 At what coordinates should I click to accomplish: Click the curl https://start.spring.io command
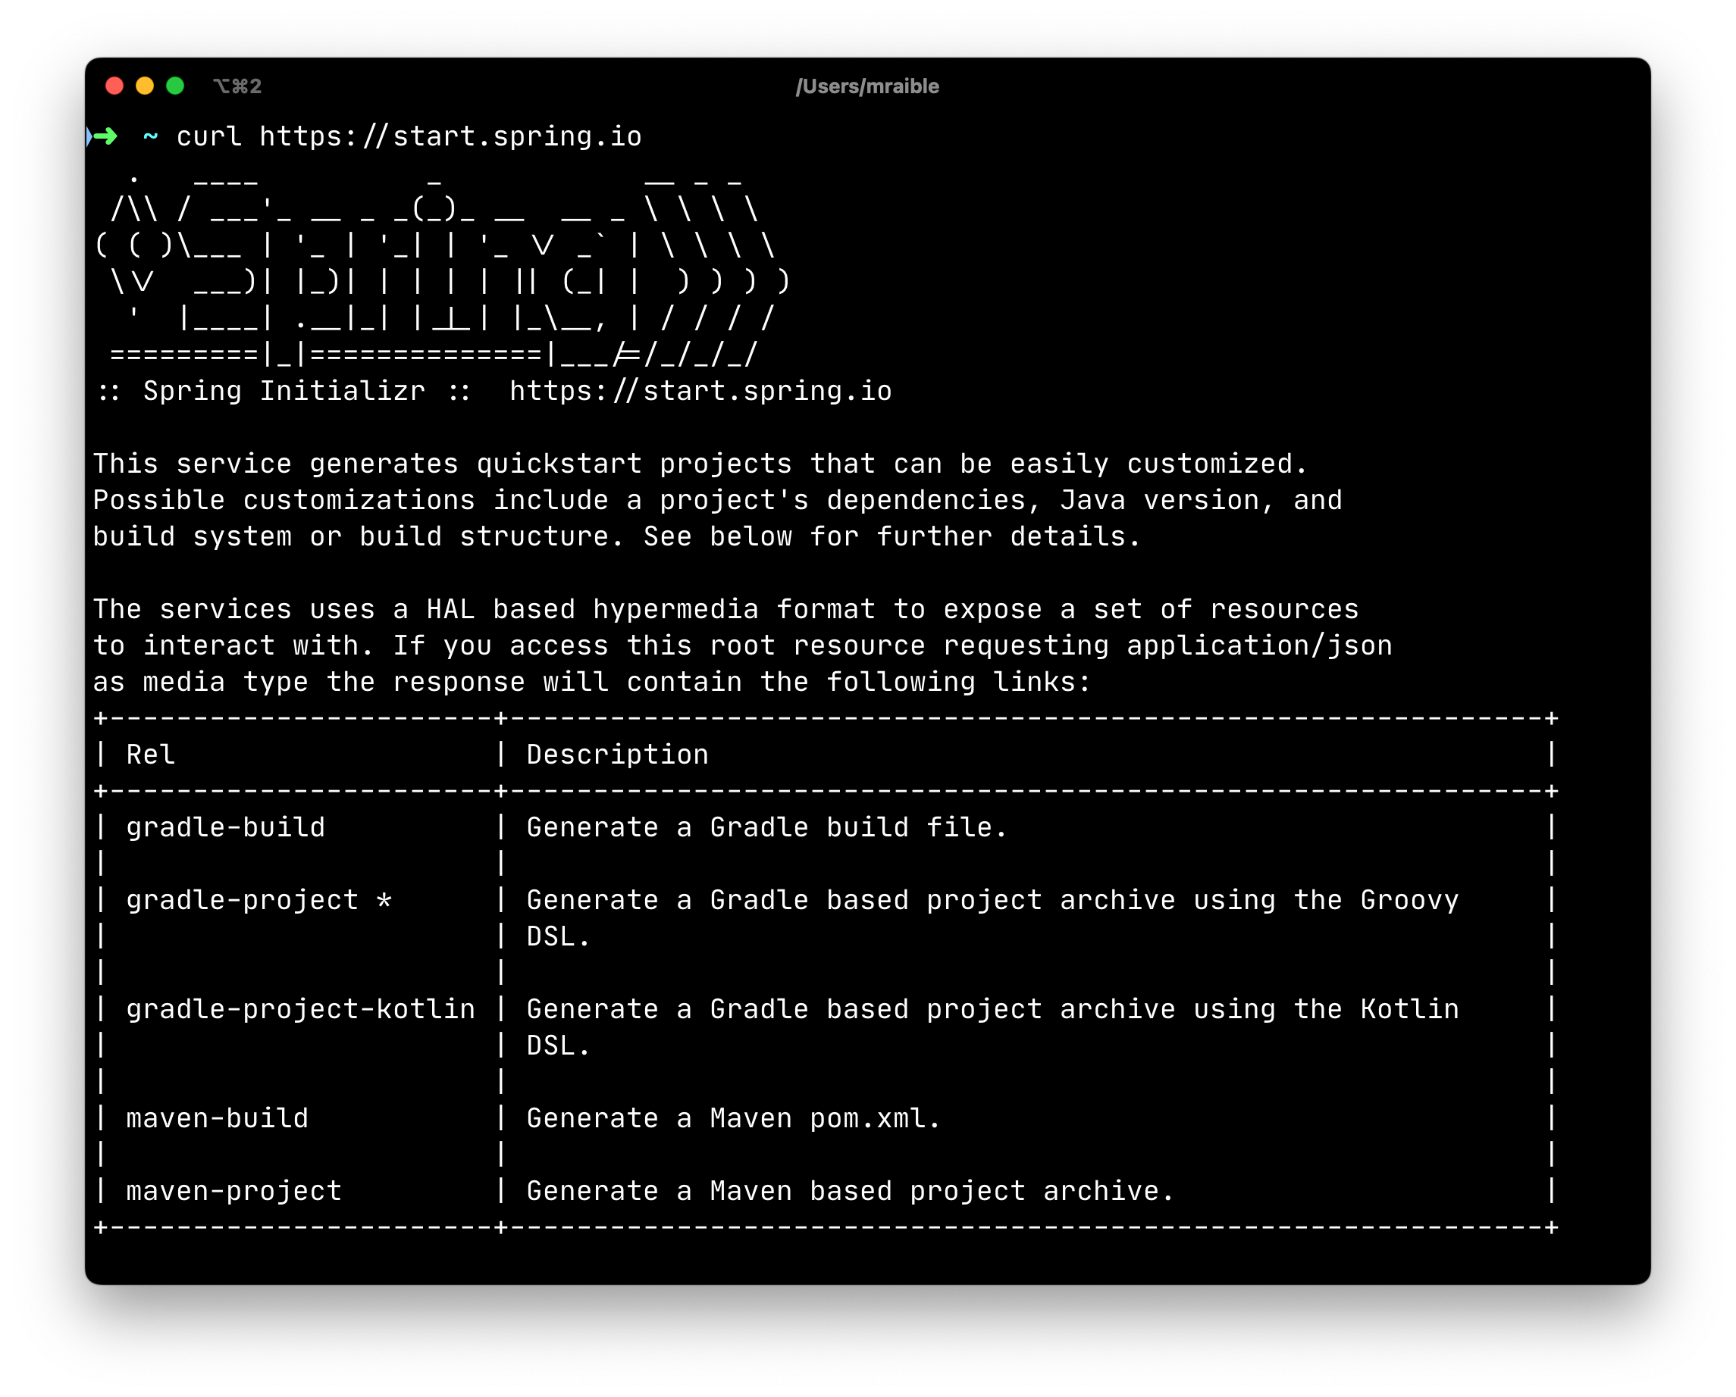409,137
